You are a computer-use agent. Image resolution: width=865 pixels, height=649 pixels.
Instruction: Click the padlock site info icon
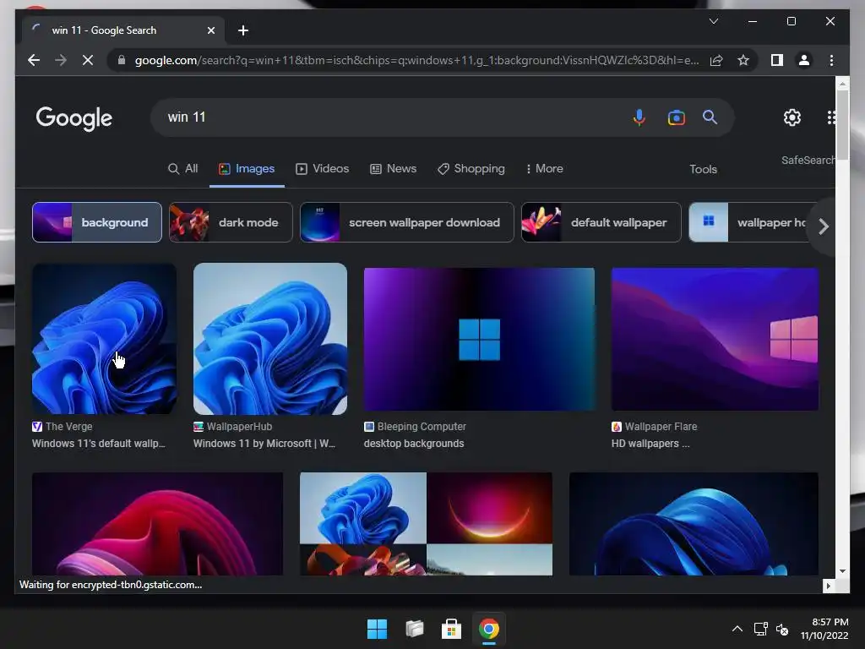pos(122,60)
